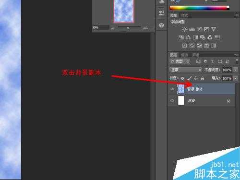Open the Properties panel dock icon

tap(161, 12)
